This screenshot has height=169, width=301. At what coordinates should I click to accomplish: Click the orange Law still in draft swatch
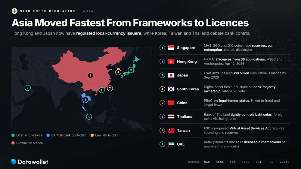[x=92, y=135]
